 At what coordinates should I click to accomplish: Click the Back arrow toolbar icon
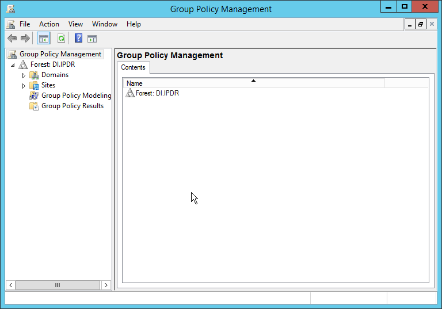[12, 39]
